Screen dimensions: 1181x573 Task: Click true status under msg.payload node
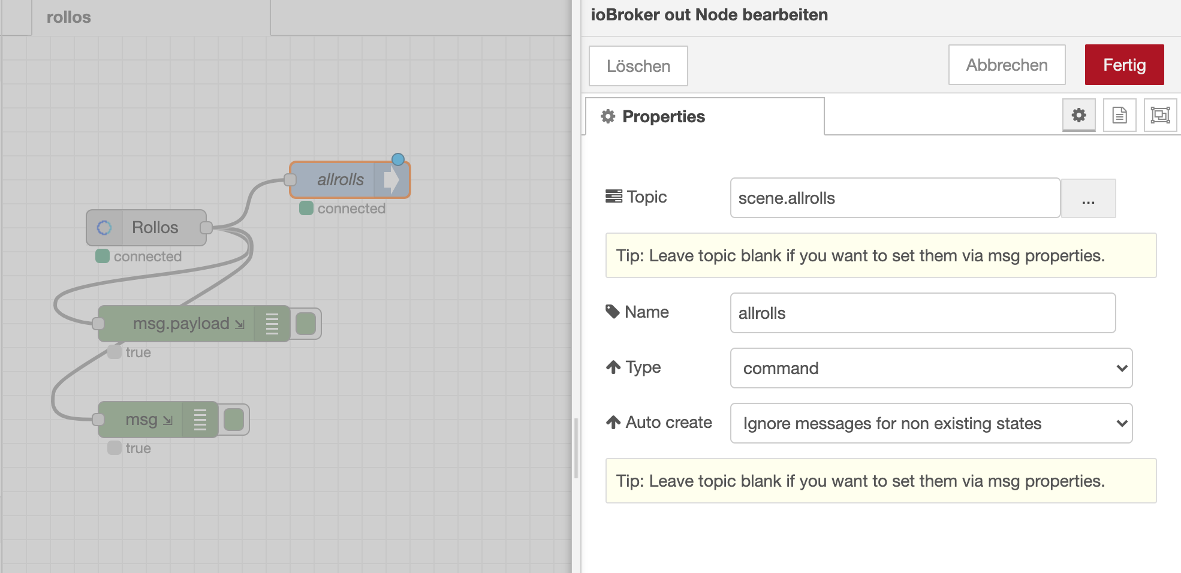click(130, 352)
